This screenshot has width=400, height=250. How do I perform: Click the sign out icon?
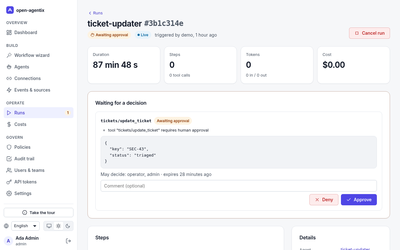(x=68, y=241)
